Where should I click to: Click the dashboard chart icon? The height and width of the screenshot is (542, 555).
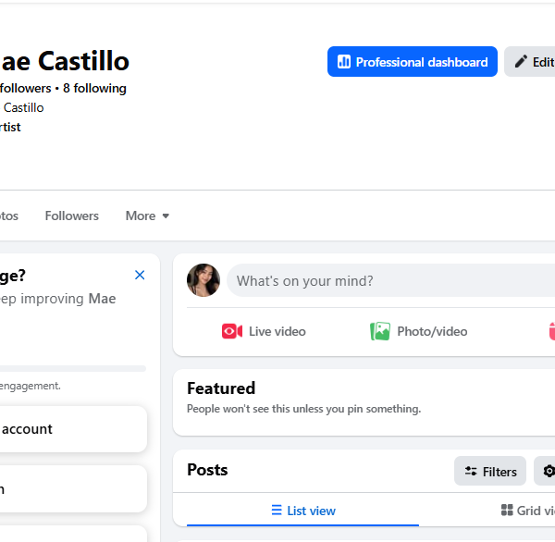(344, 62)
